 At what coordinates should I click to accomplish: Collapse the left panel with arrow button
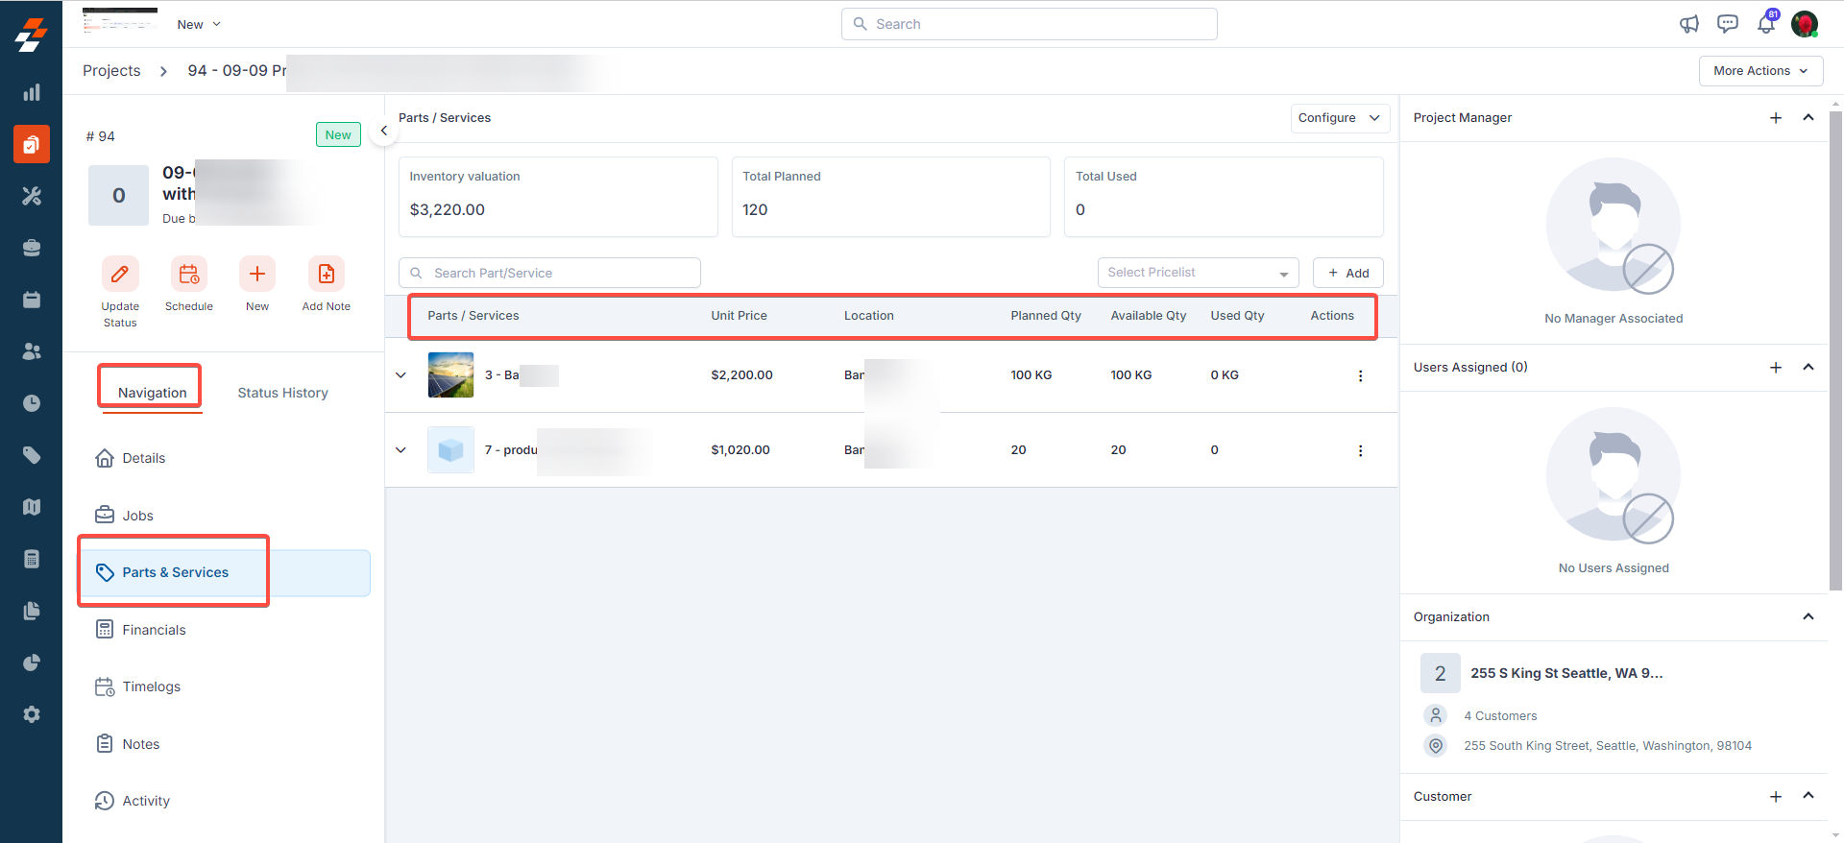click(383, 131)
